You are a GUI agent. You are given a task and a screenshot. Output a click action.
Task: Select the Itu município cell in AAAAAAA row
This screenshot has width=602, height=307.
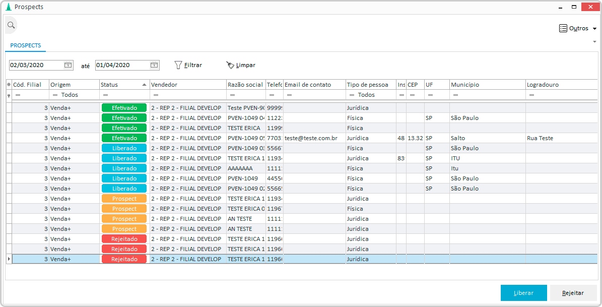(488, 168)
